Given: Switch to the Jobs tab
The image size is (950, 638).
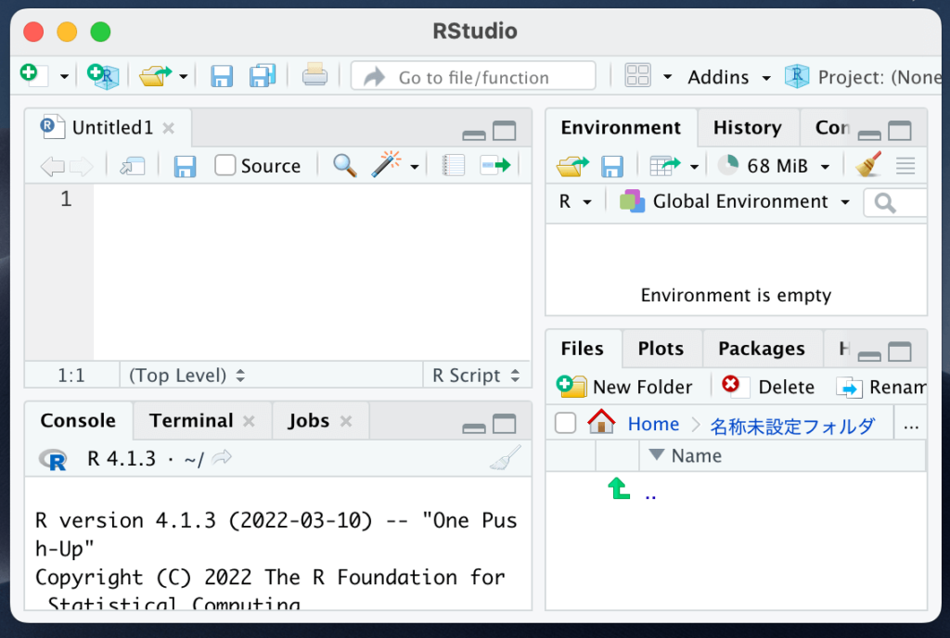Looking at the screenshot, I should [x=308, y=421].
